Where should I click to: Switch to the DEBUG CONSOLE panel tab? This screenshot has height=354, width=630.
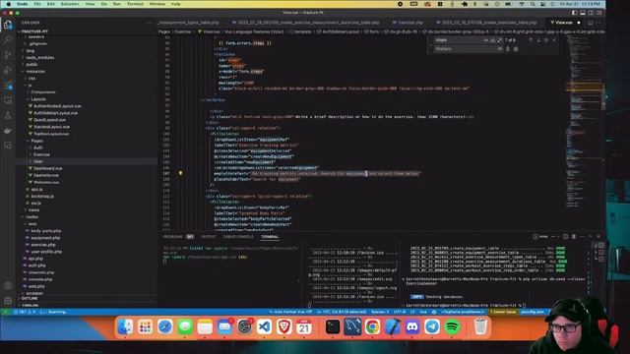(238, 237)
